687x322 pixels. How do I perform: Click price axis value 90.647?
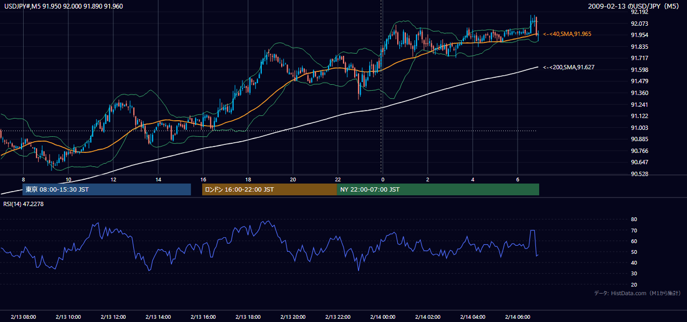(x=640, y=162)
